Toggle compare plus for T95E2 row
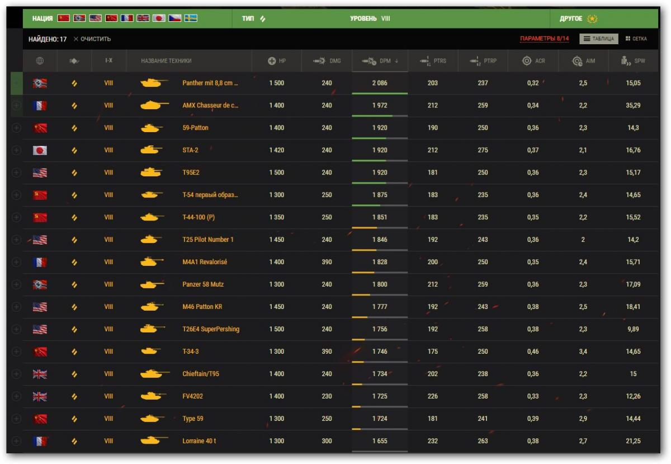 (x=16, y=172)
